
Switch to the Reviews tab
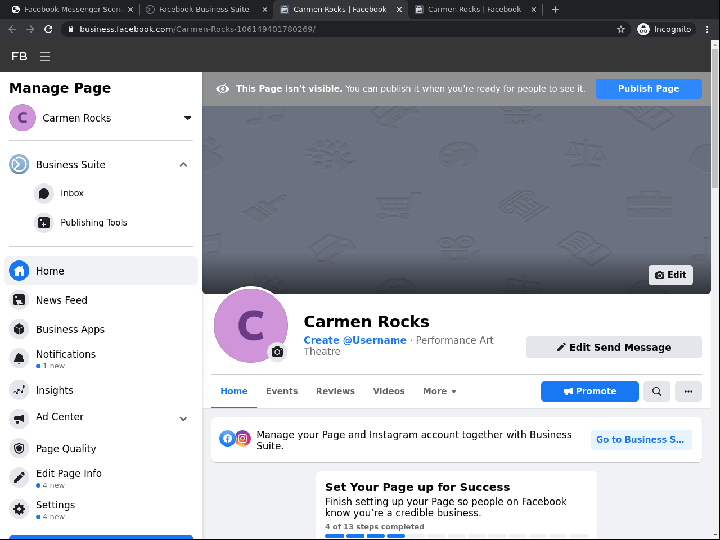tap(335, 391)
